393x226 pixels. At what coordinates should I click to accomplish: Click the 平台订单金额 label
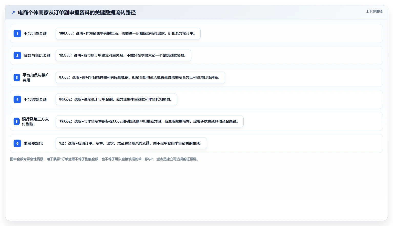pos(35,33)
